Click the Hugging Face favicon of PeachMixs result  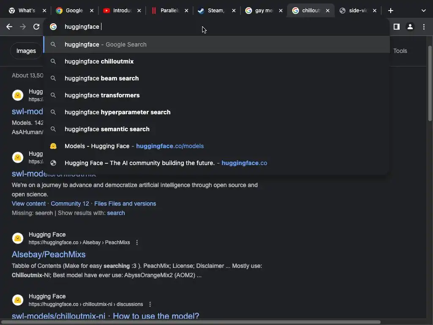tap(18, 238)
